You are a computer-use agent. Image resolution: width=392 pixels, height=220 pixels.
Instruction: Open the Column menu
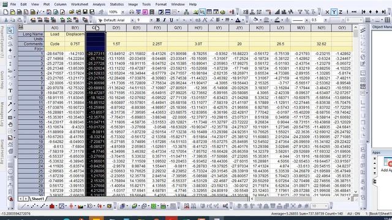[60, 4]
